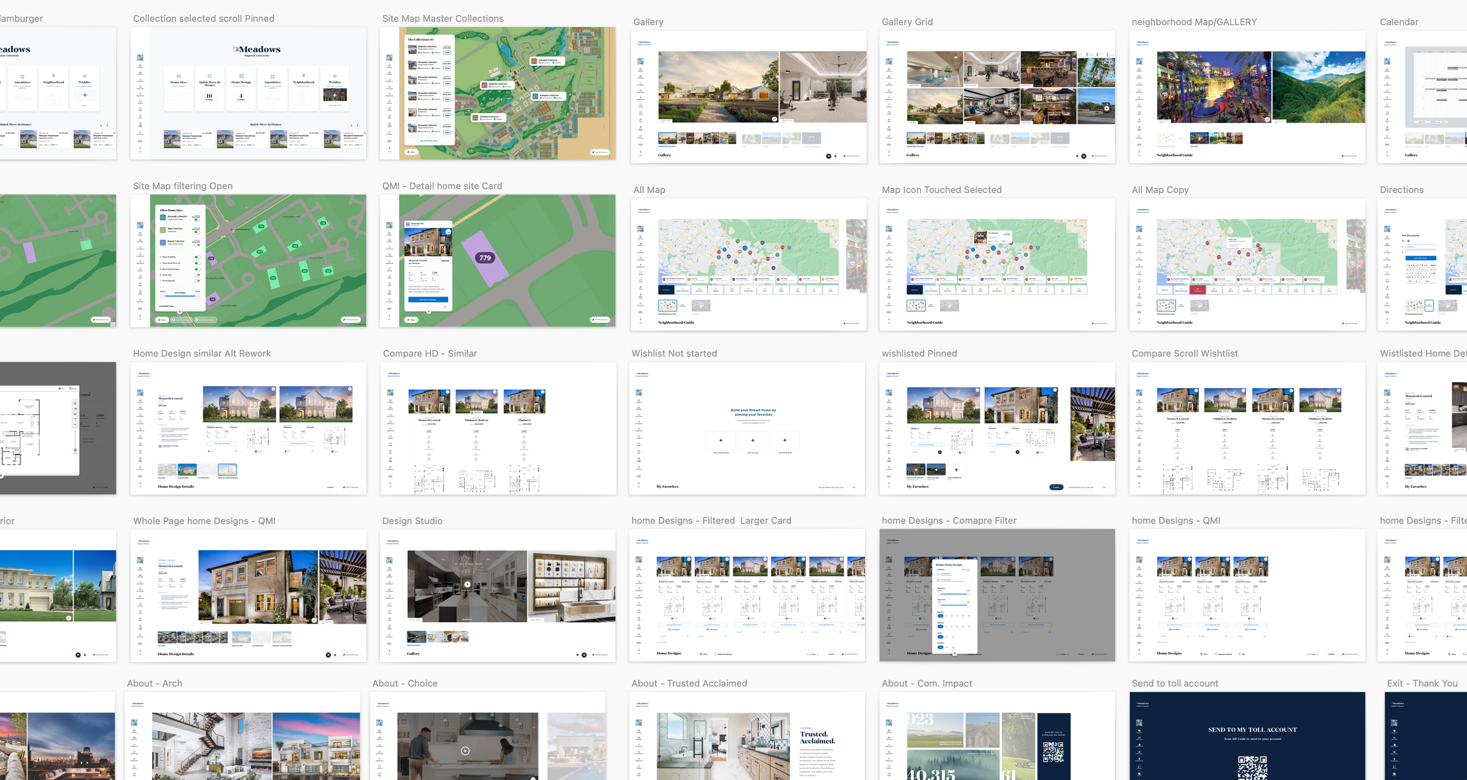Click the Wishlist plus icon in Hamburger artboard
The image size is (1467, 780).
coord(84,95)
